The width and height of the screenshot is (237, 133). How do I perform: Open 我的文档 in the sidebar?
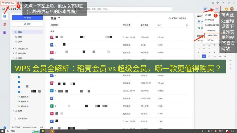(24, 106)
